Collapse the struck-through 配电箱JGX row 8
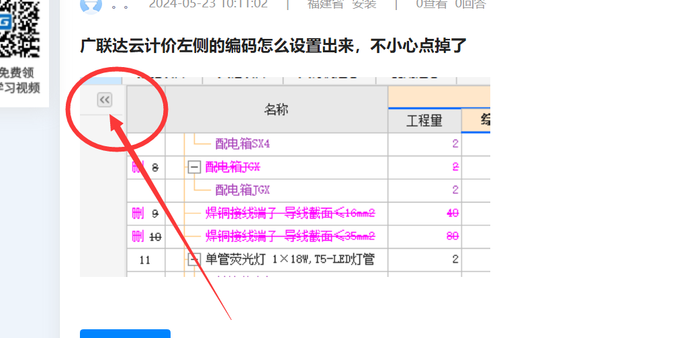677x338 pixels. click(x=194, y=167)
